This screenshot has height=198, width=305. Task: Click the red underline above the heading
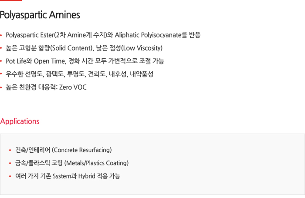(11, 0)
